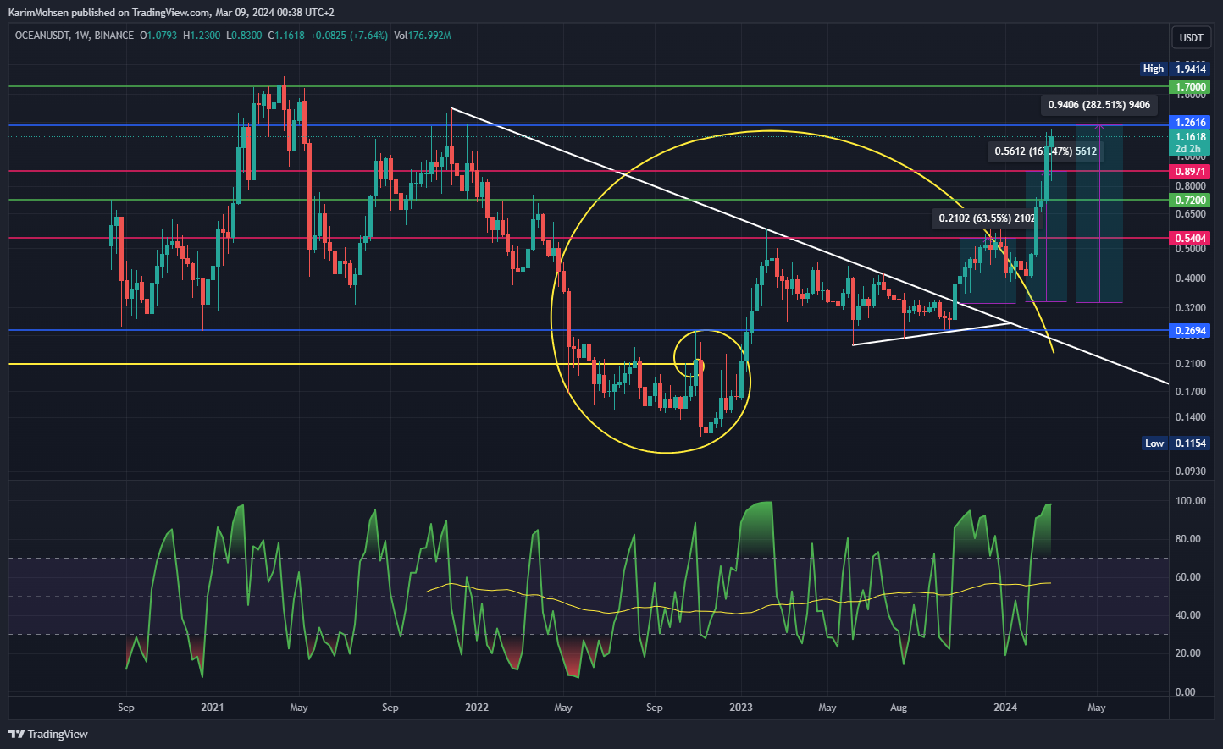This screenshot has width=1223, height=749.
Task: Select the blue 1.2616 price label
Action: pos(1190,123)
